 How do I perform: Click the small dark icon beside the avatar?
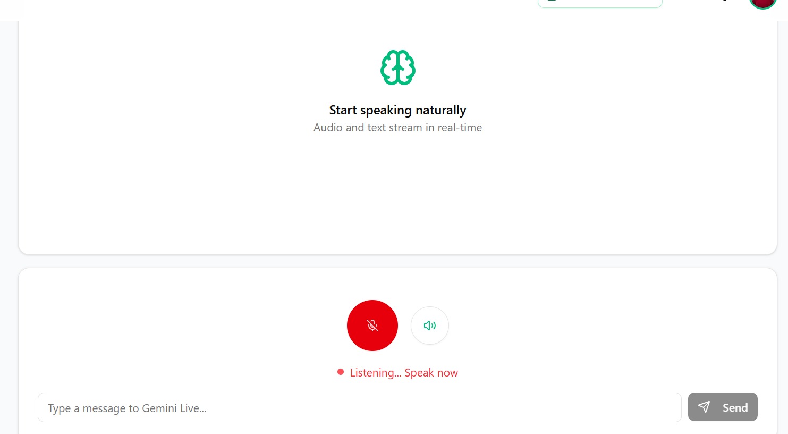725,1
